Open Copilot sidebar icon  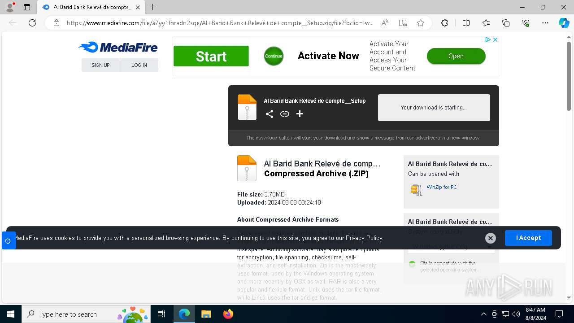click(x=564, y=23)
